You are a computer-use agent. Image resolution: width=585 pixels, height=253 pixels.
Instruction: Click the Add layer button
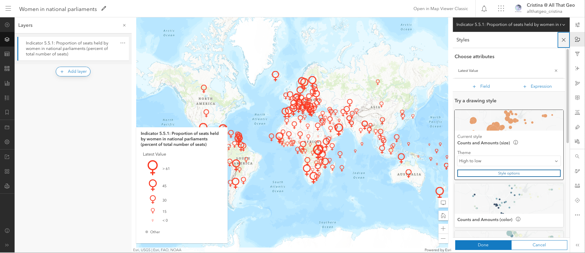[x=73, y=72]
